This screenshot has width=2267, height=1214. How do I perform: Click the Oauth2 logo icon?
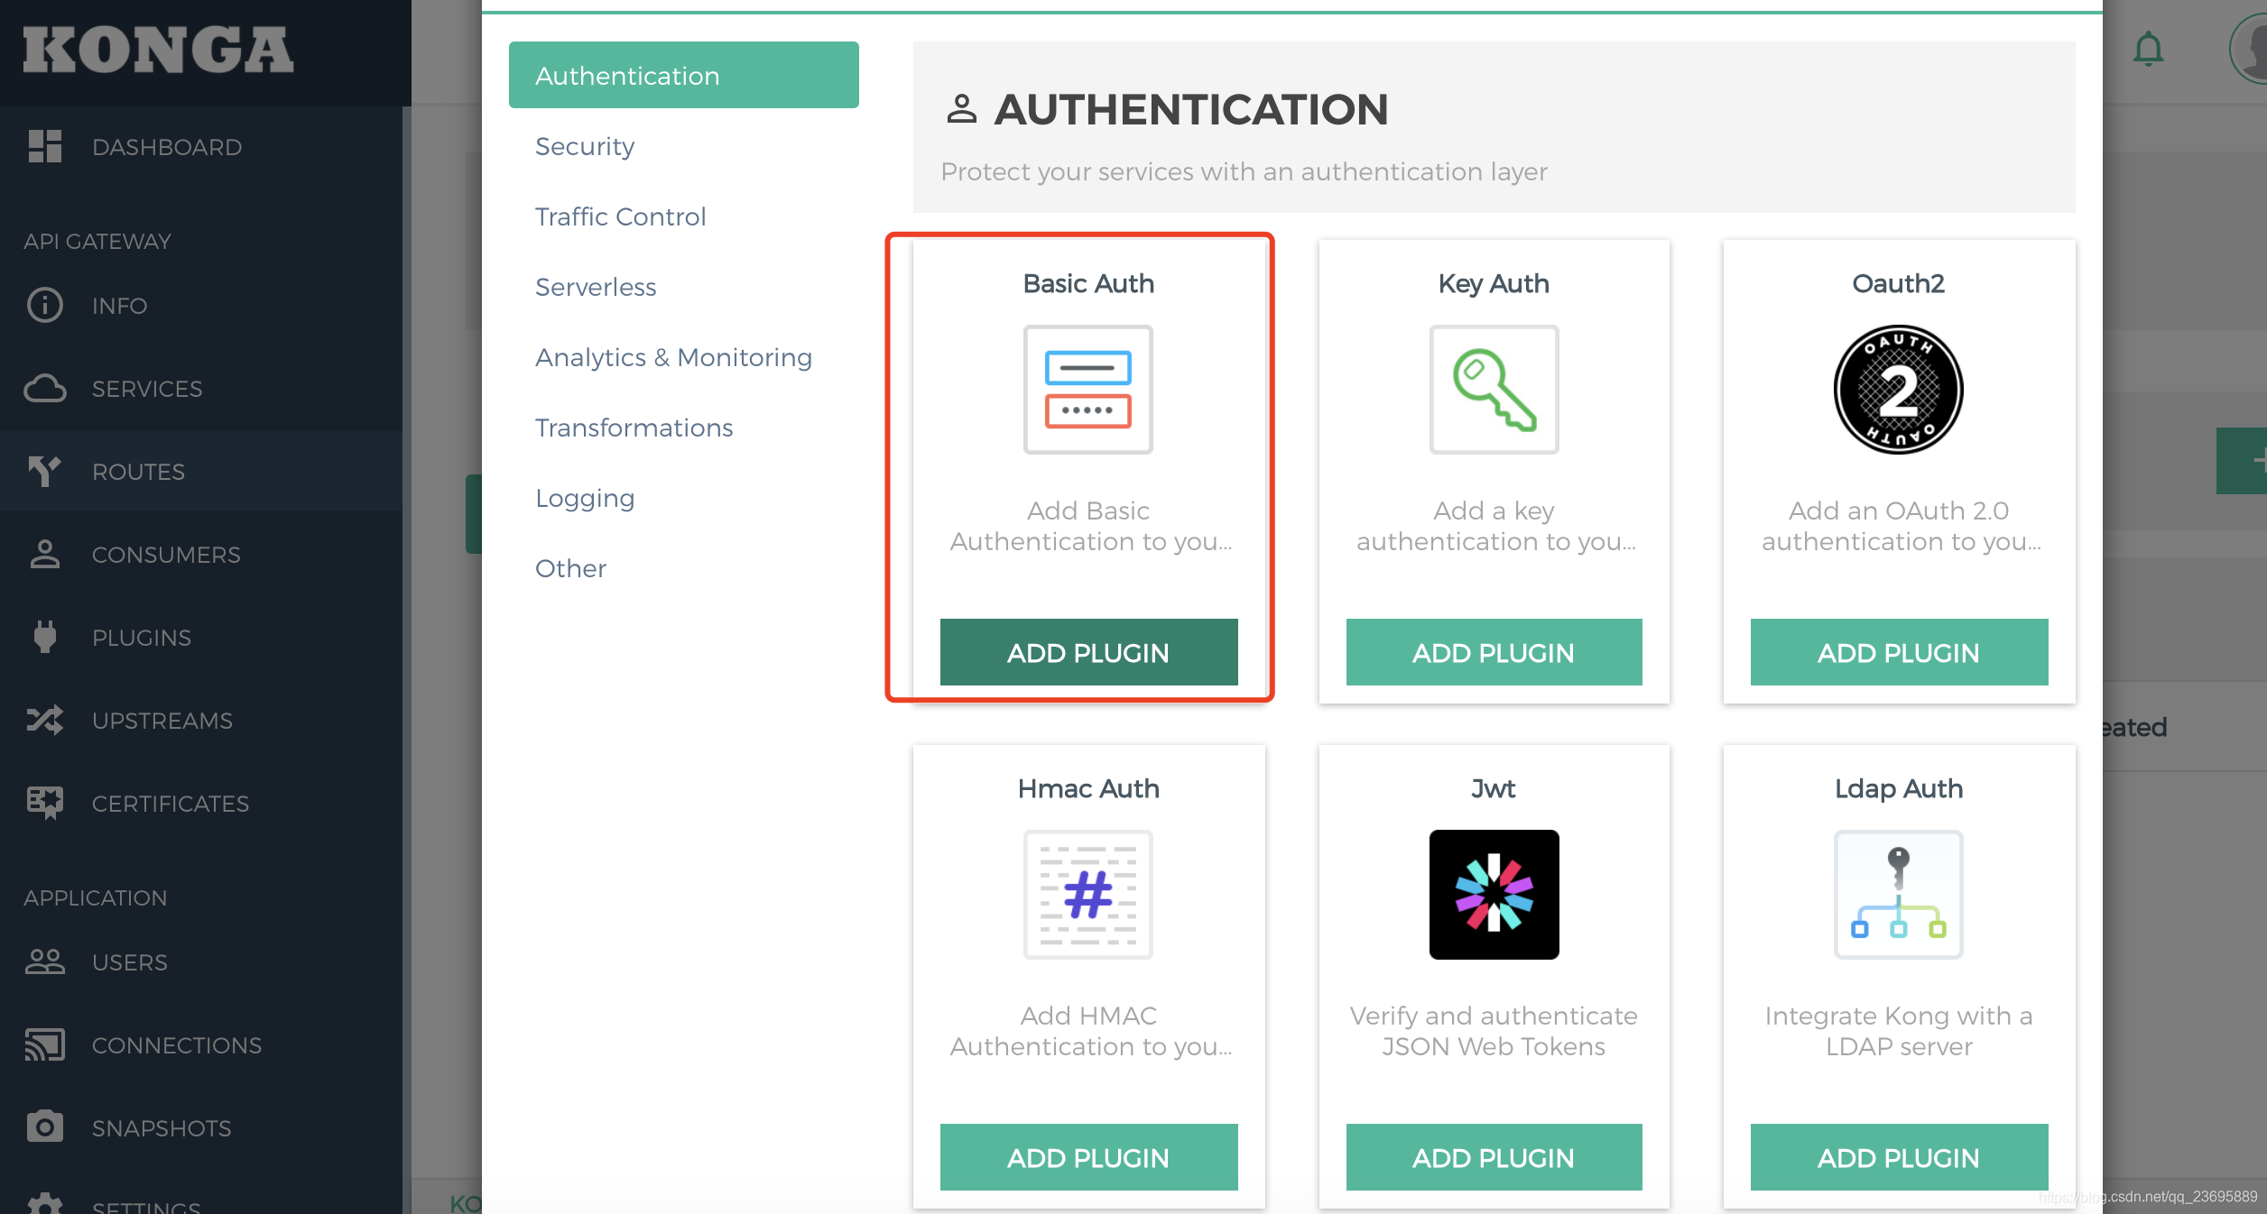[1899, 390]
